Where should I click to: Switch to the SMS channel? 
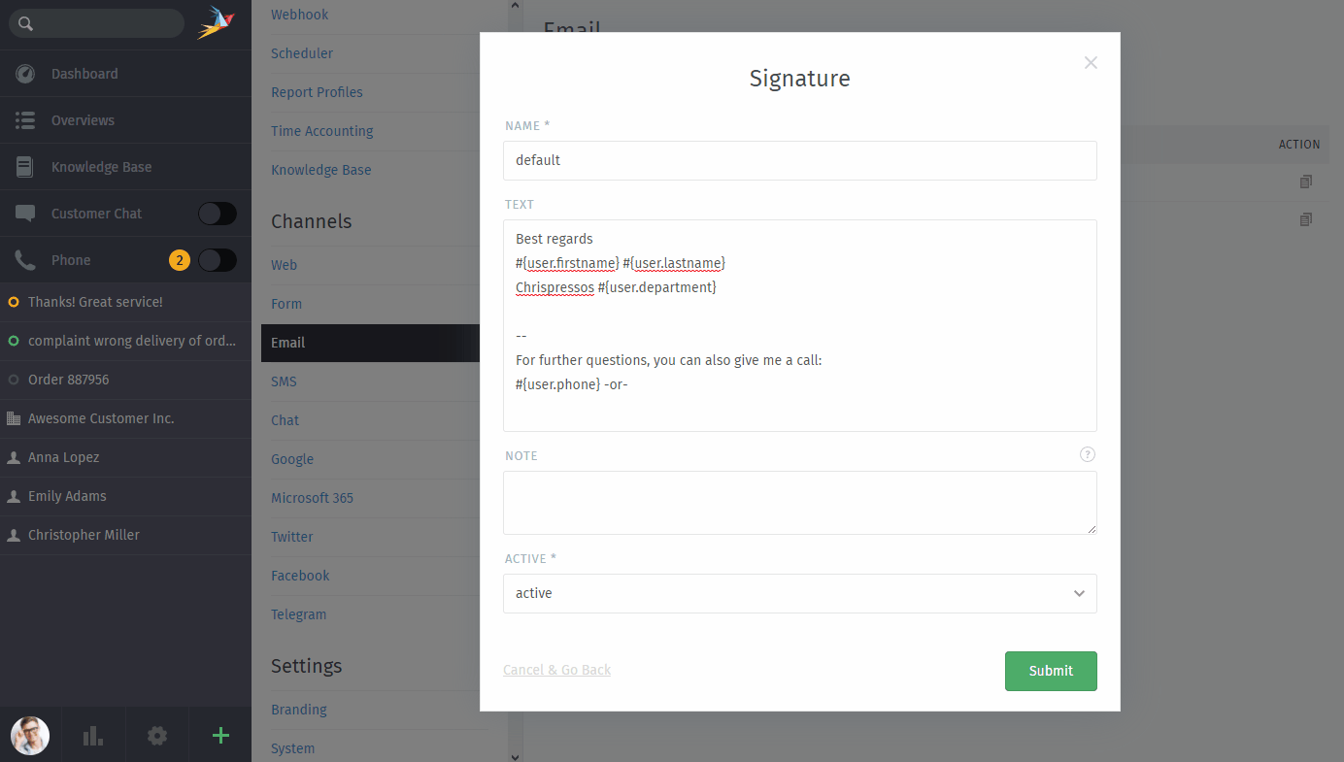pyautogui.click(x=284, y=381)
